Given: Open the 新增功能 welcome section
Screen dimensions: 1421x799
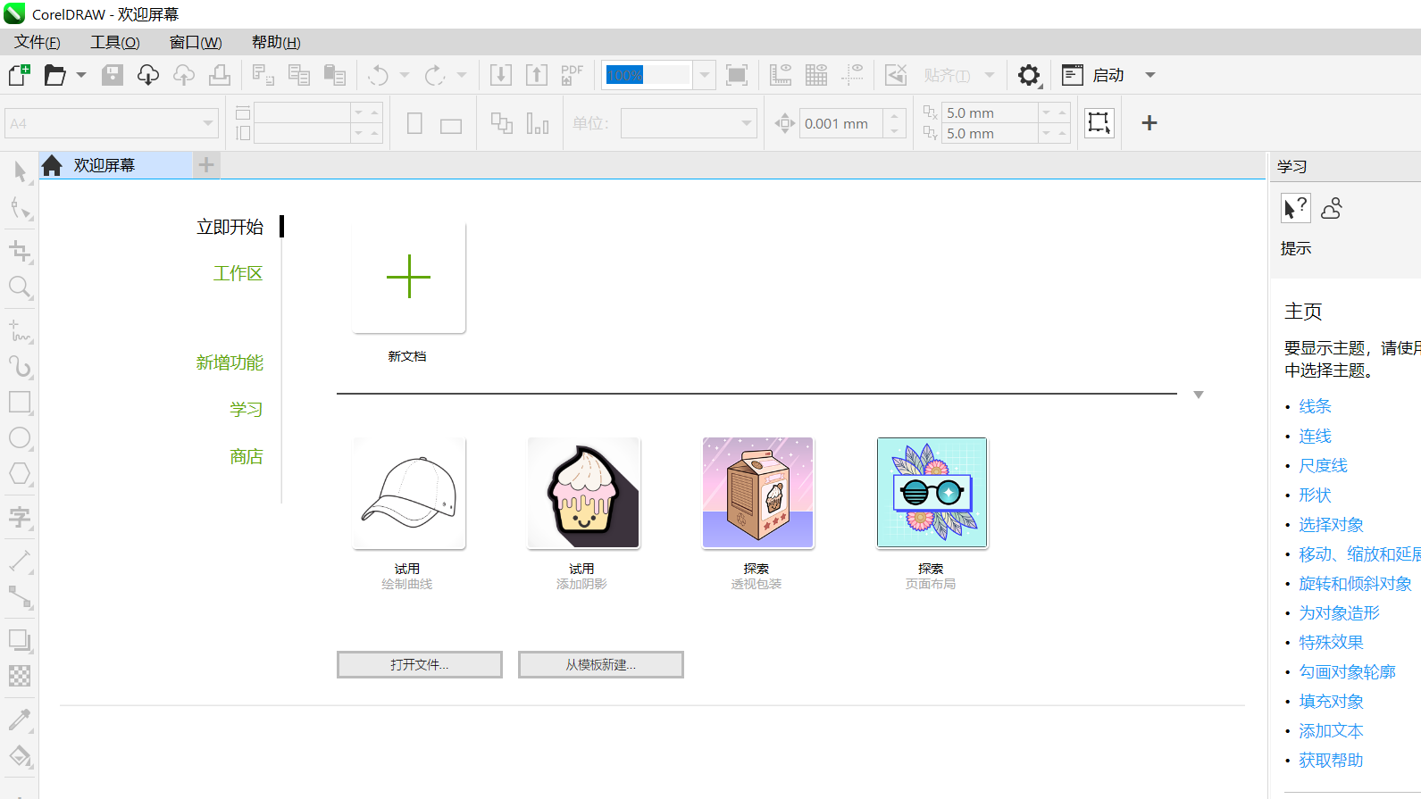Looking at the screenshot, I should point(230,362).
